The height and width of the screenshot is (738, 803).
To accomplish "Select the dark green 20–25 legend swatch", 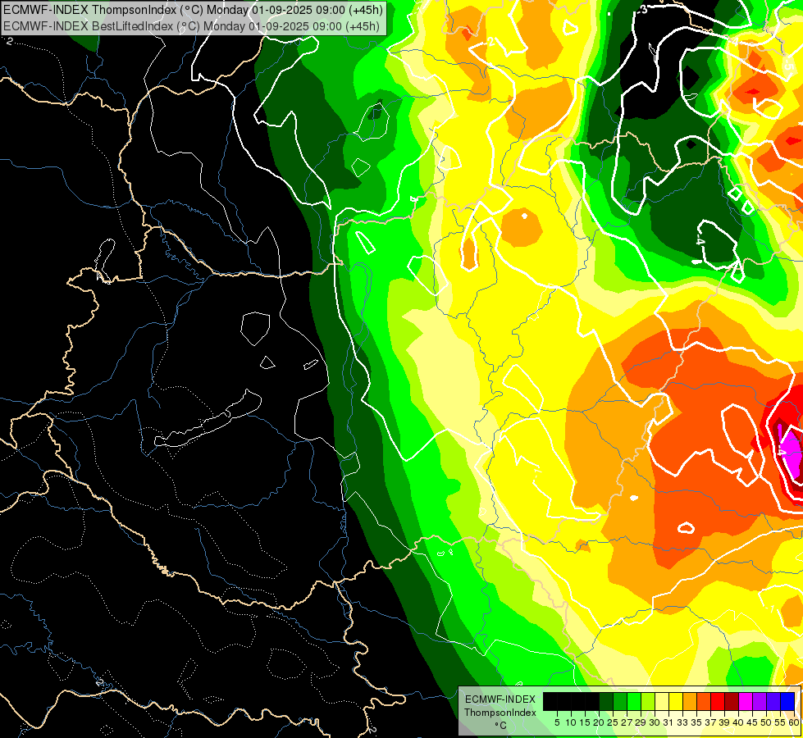I will click(606, 701).
